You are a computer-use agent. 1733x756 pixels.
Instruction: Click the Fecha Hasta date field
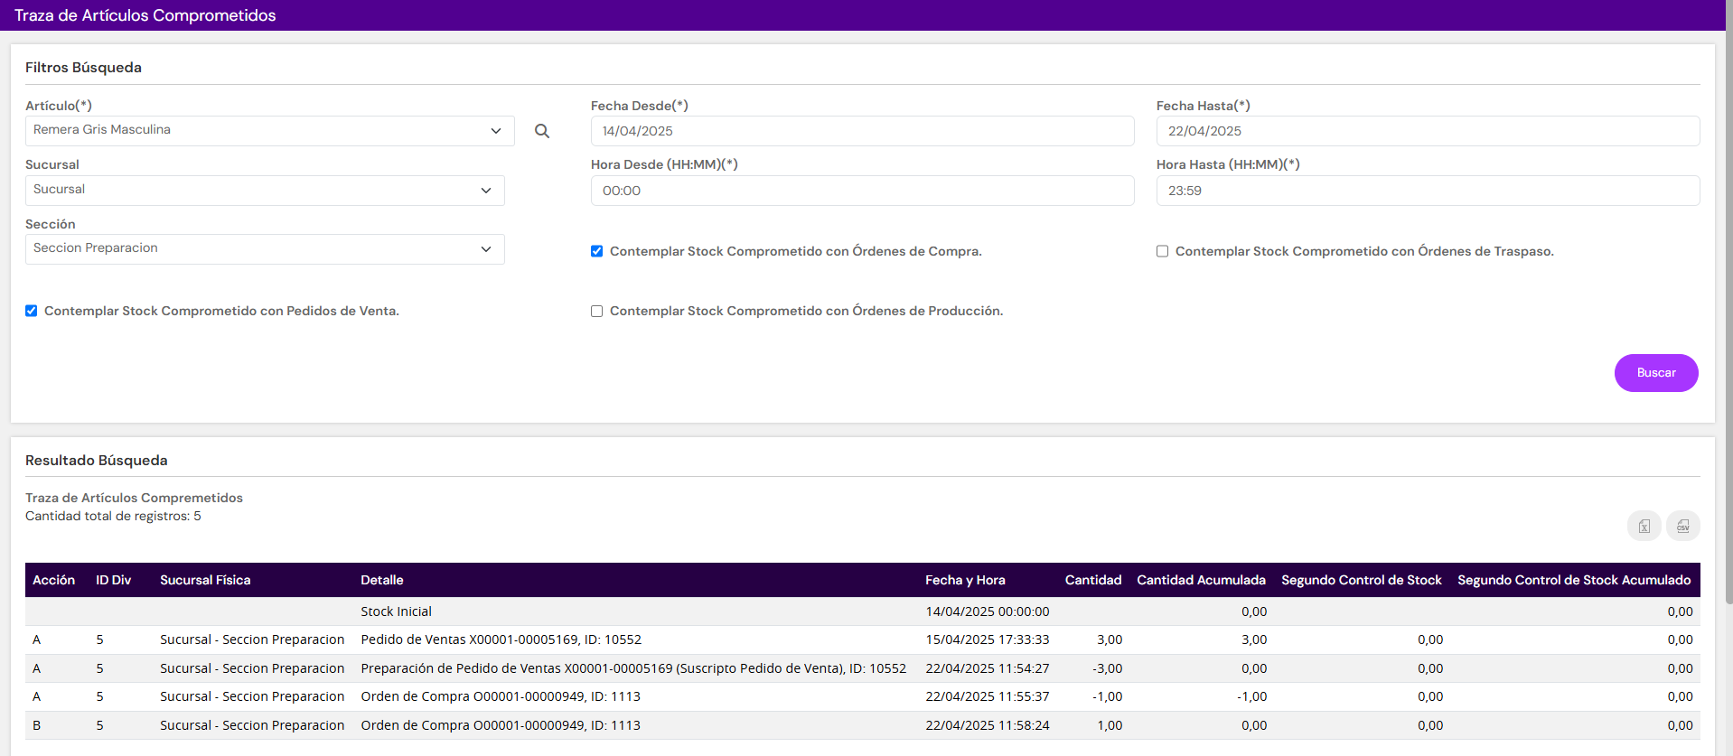point(1428,131)
